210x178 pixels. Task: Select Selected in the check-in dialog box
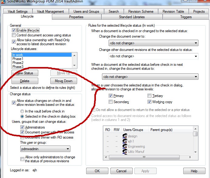click(22, 116)
